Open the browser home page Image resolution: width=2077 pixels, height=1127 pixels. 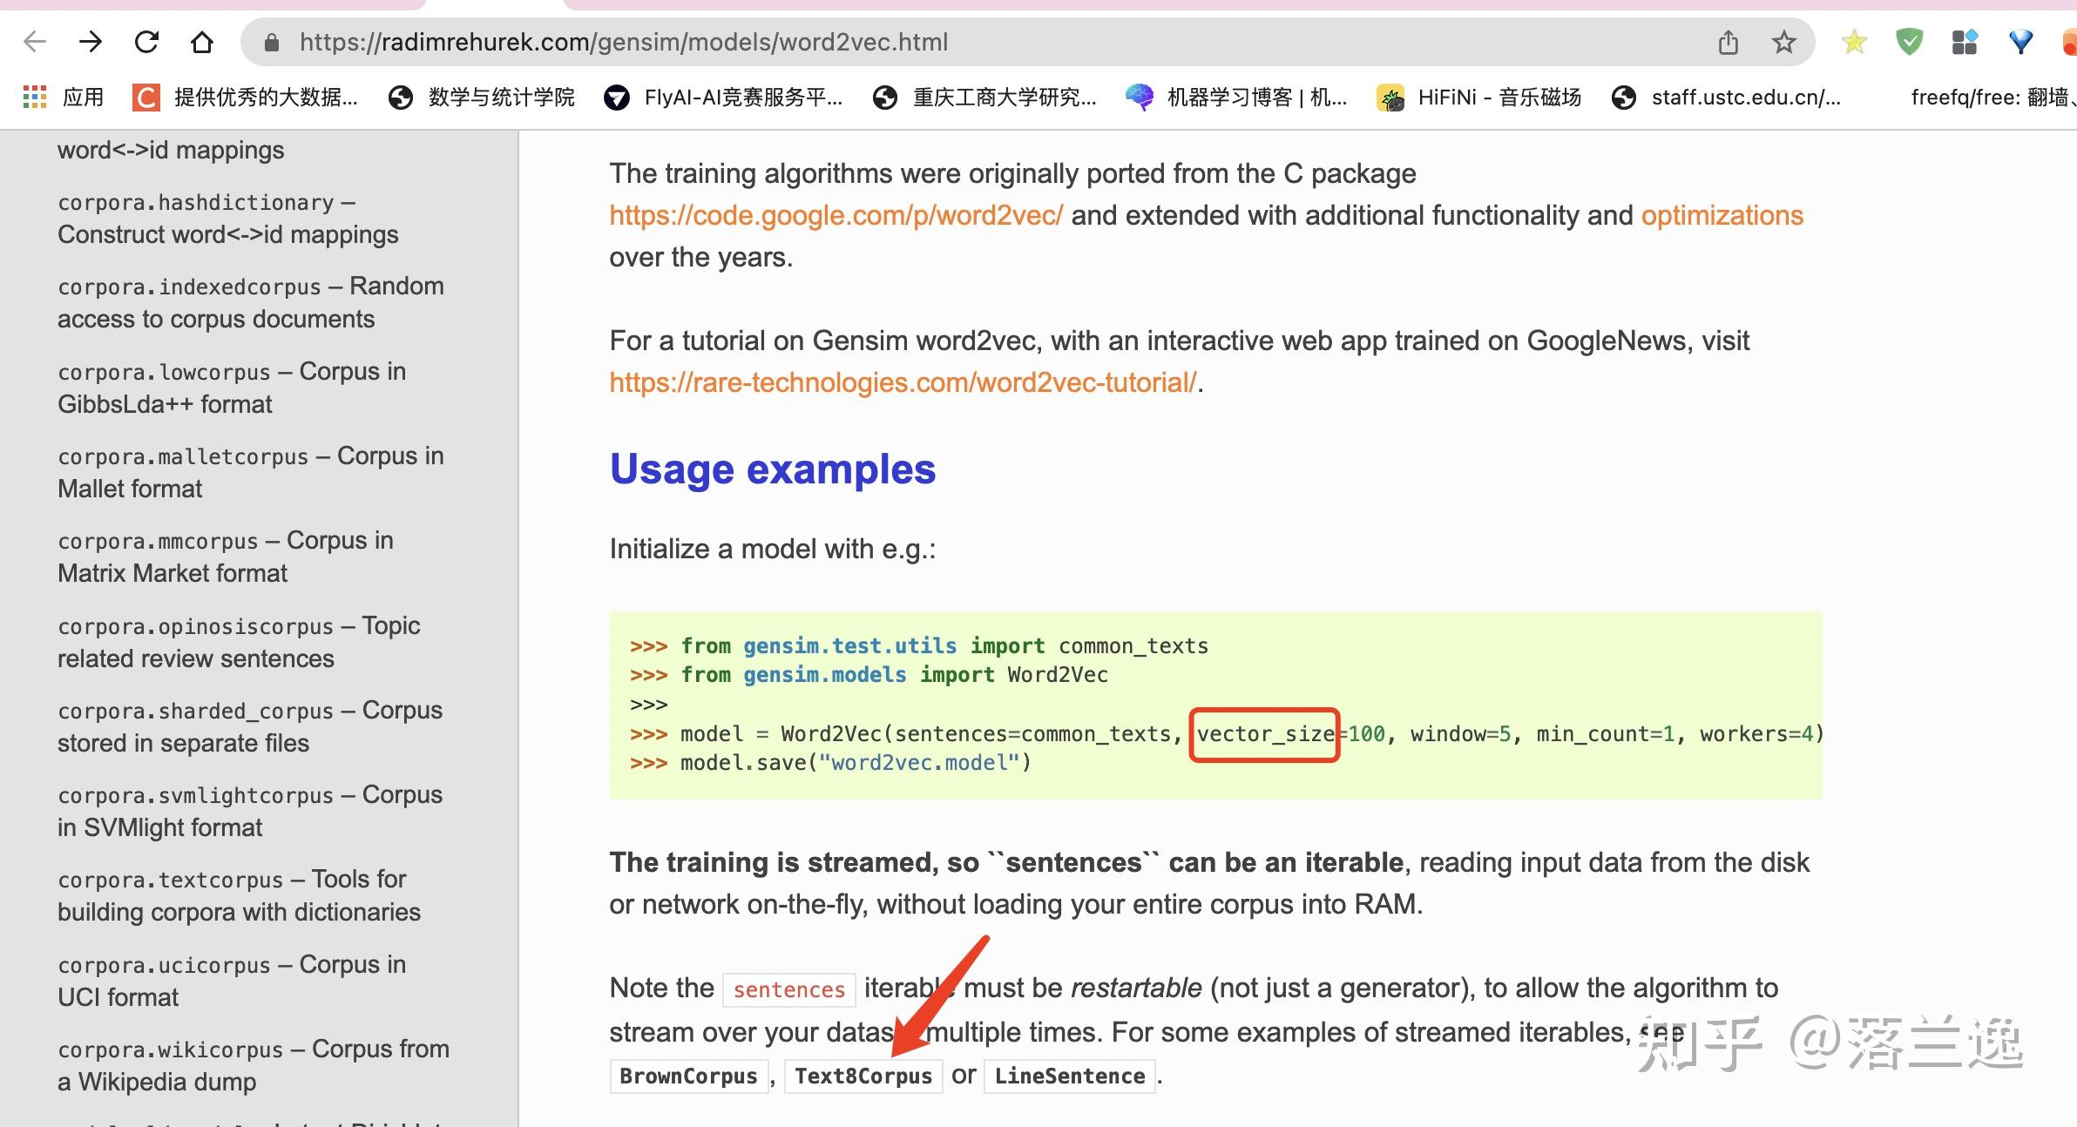201,41
